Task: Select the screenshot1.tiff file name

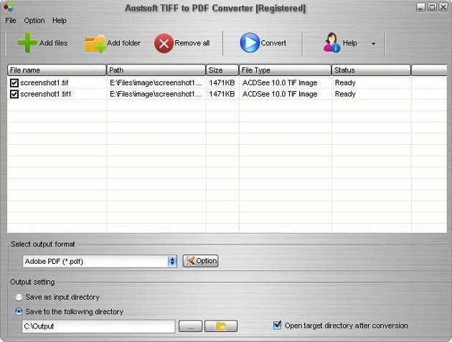Action: [45, 94]
